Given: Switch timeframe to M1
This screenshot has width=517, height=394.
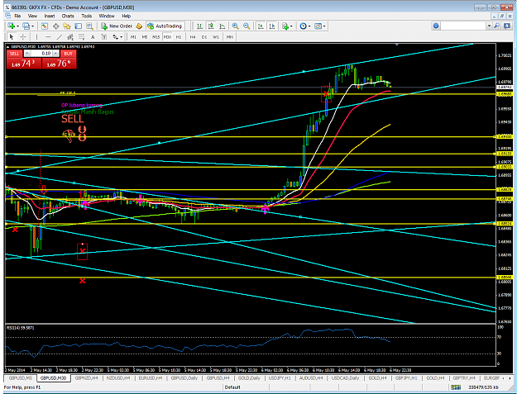Looking at the screenshot, I should (133, 37).
